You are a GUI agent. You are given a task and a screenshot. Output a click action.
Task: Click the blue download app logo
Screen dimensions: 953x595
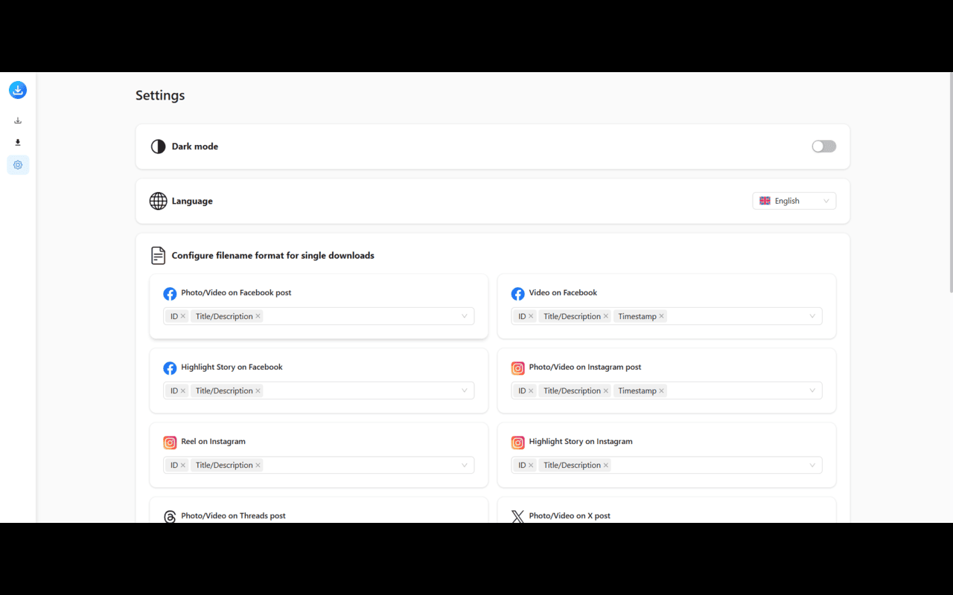point(18,90)
